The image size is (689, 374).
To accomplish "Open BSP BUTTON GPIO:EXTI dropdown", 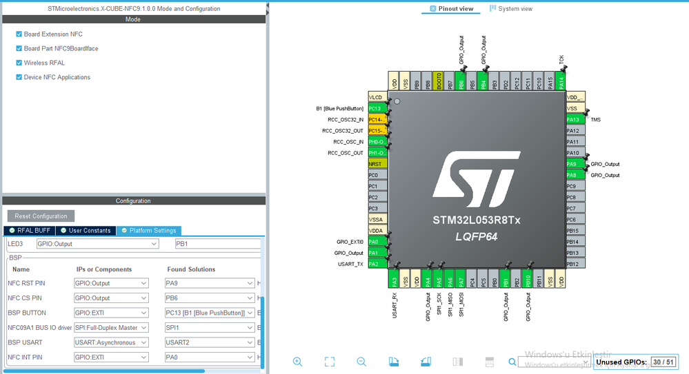I will 111,313.
